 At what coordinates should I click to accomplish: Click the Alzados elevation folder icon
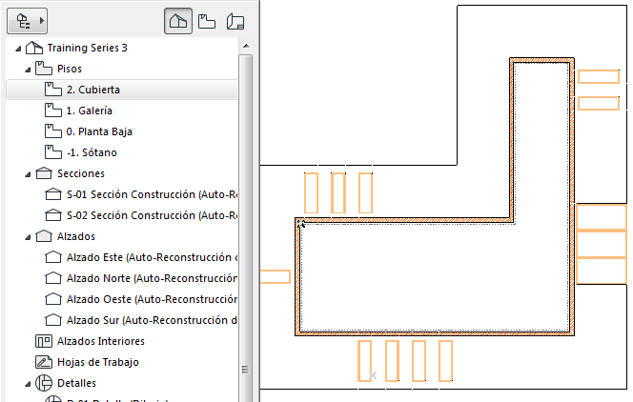(44, 236)
